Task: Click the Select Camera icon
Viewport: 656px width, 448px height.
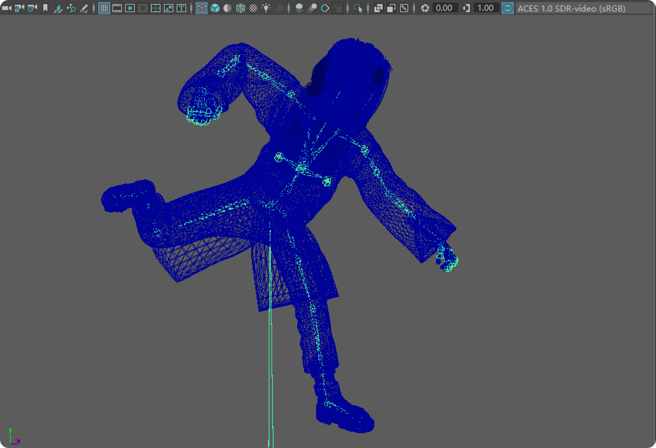Action: (x=7, y=8)
